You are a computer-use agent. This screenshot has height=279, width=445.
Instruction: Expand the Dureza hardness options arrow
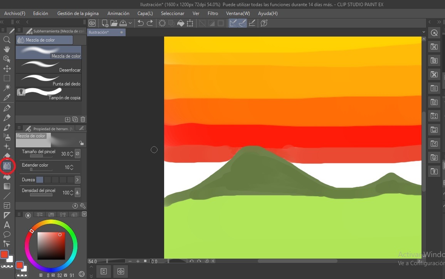pyautogui.click(x=77, y=180)
